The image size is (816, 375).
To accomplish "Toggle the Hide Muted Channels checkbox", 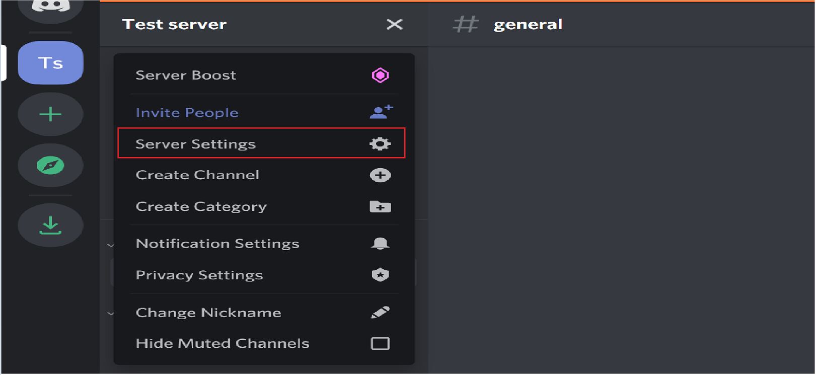I will pos(380,343).
